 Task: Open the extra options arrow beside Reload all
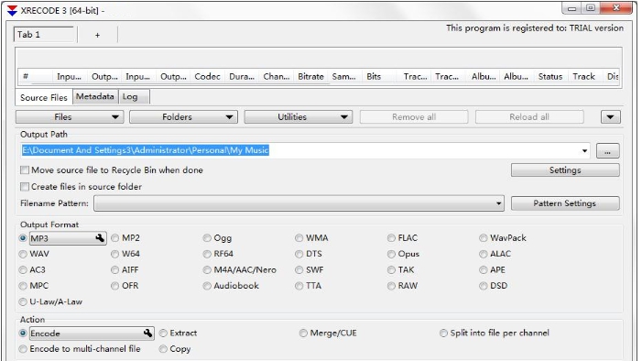pos(611,117)
